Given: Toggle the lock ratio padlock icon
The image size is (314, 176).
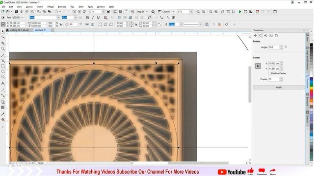Looking at the screenshot, I should click(61, 24).
